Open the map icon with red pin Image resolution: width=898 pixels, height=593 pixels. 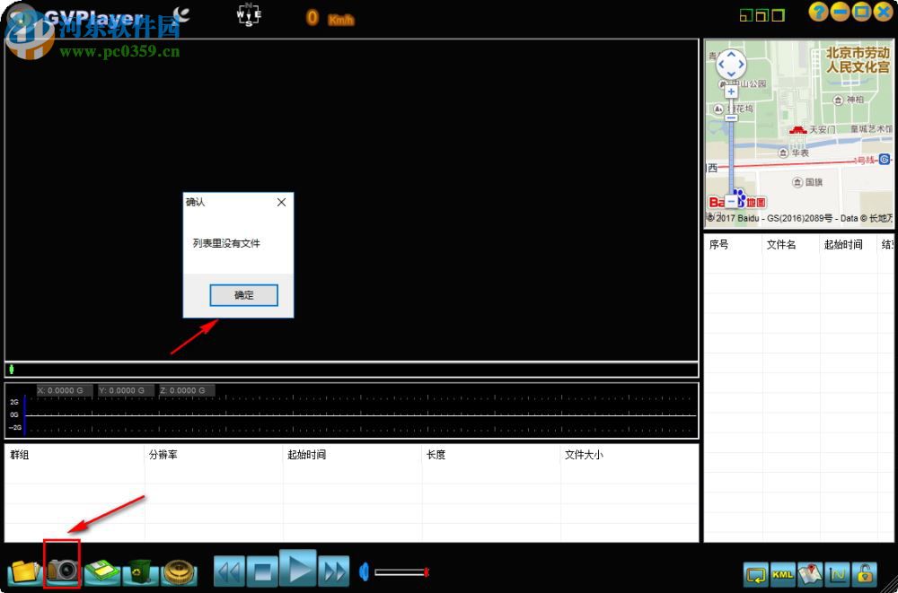[x=810, y=574]
